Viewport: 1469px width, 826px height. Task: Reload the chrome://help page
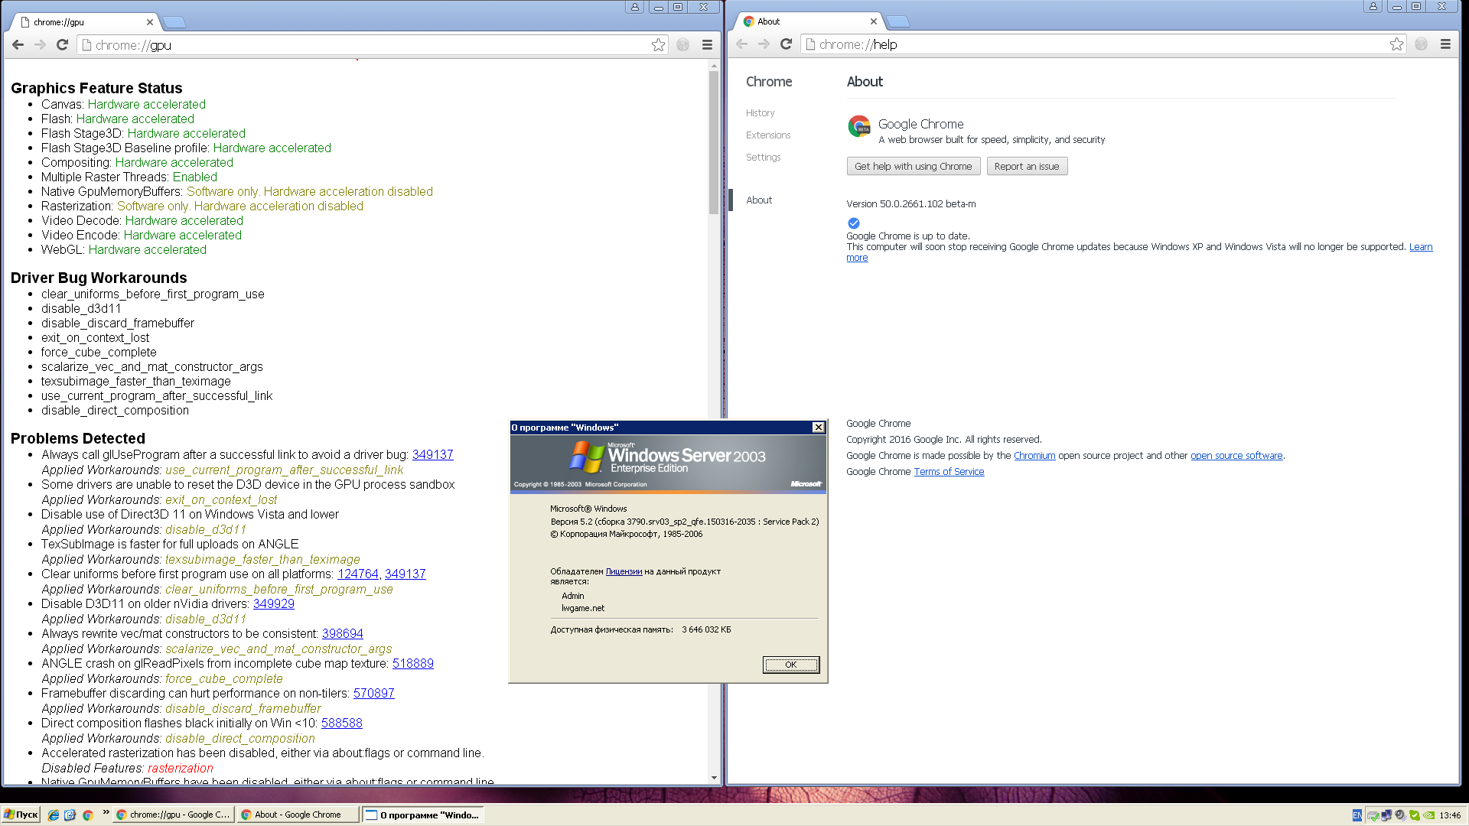point(786,44)
